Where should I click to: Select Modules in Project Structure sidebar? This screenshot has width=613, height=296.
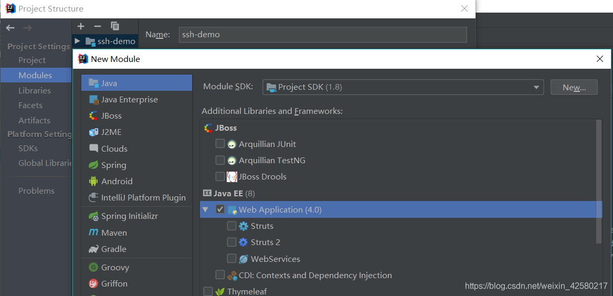point(35,75)
